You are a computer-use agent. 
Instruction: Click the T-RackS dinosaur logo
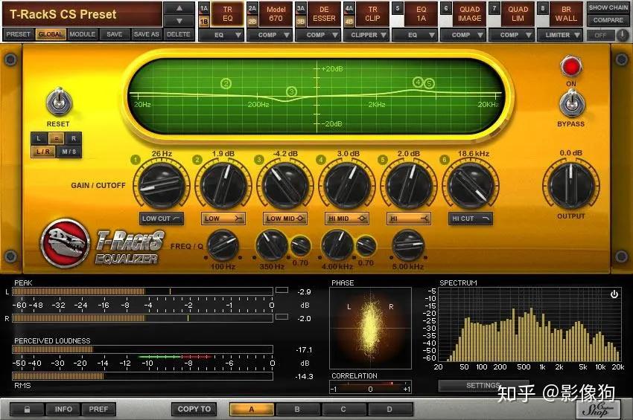tap(65, 243)
